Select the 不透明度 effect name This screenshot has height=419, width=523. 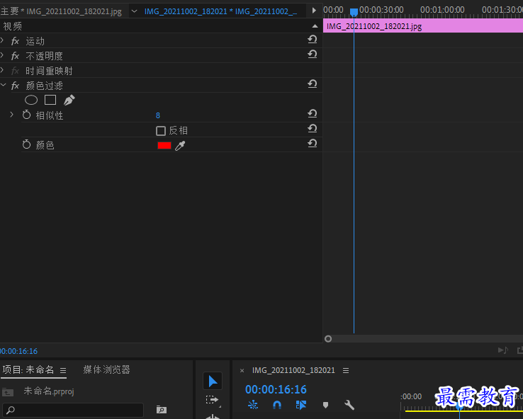(45, 56)
